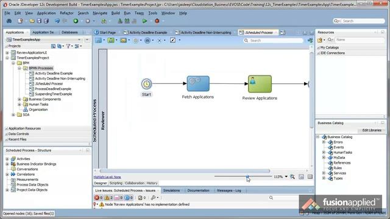
Task: Click the binoculars icon in main toolbar
Action: tap(9, 21)
